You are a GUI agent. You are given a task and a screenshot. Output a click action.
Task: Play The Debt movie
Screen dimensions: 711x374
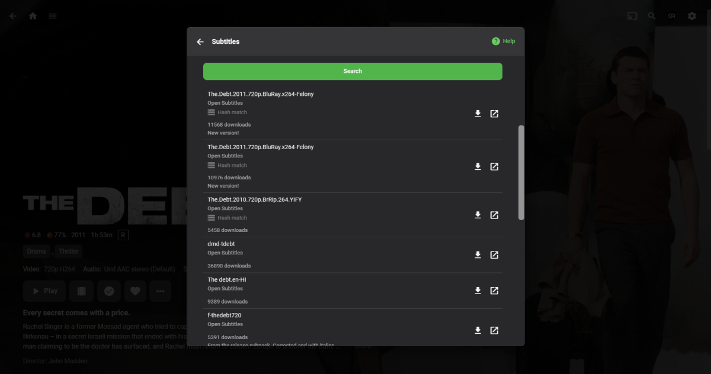click(44, 291)
